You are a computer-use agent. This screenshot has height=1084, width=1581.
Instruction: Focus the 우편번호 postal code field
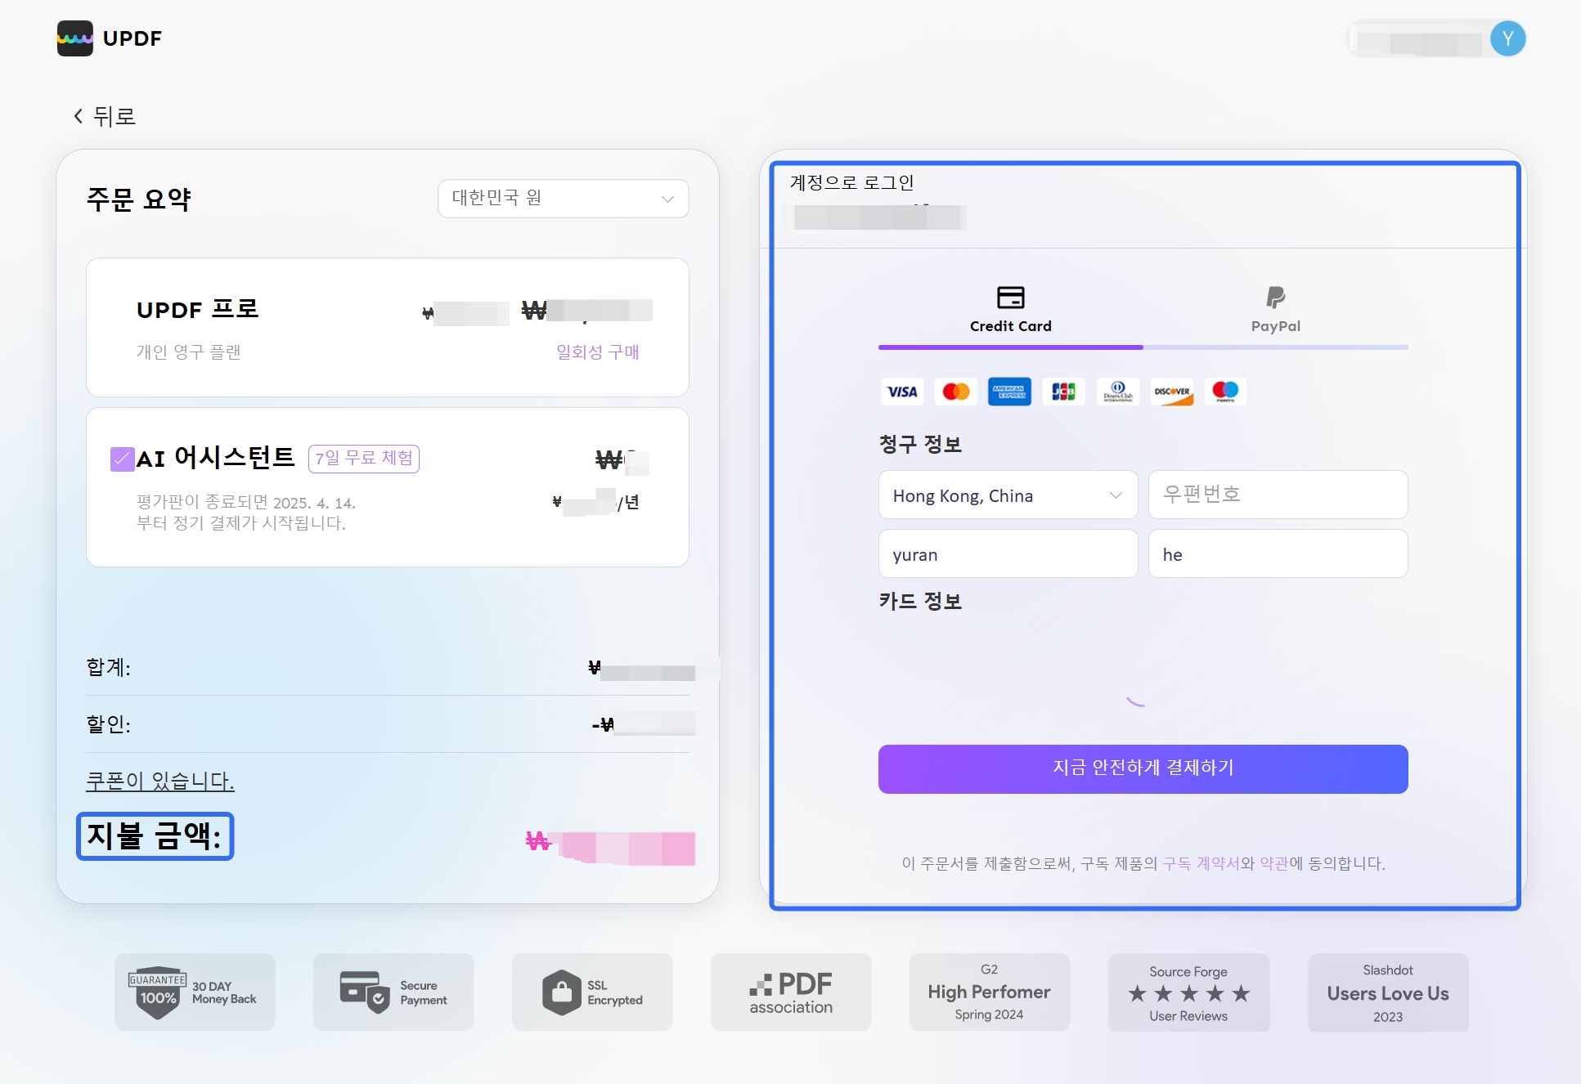pyautogui.click(x=1278, y=495)
